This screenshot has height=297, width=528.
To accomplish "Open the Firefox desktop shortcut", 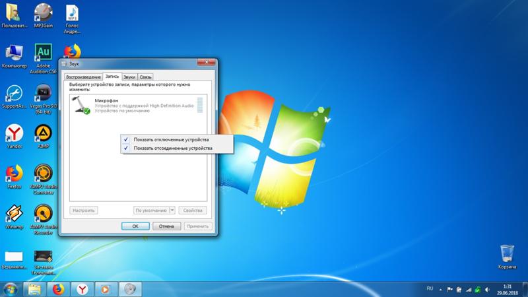I will click(14, 176).
